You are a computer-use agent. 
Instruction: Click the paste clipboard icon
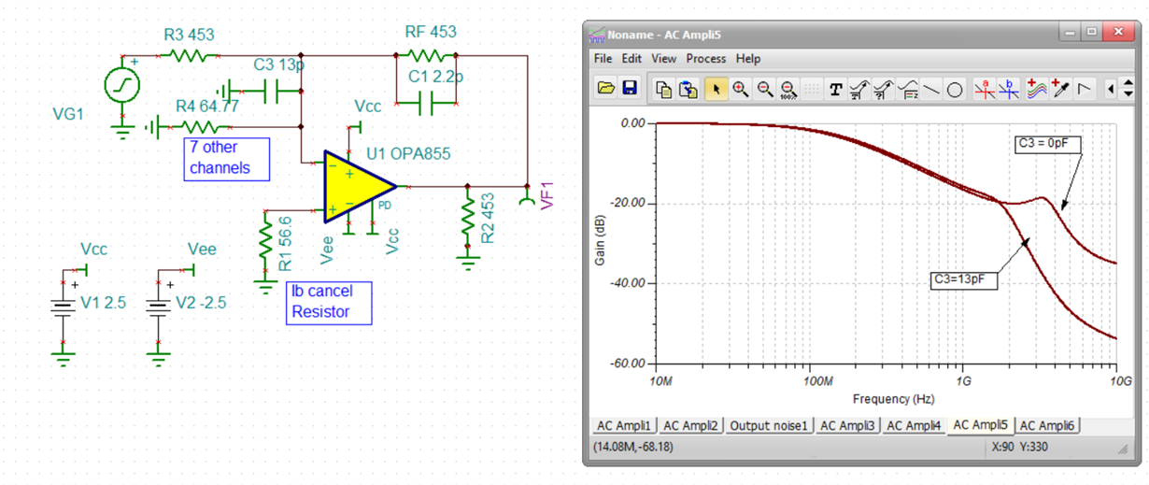688,89
